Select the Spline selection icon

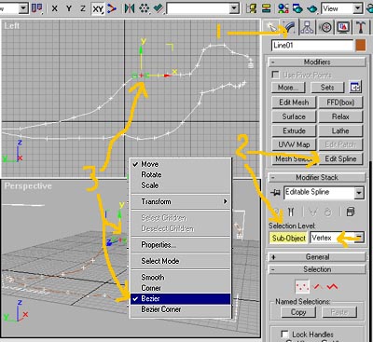pos(332,286)
